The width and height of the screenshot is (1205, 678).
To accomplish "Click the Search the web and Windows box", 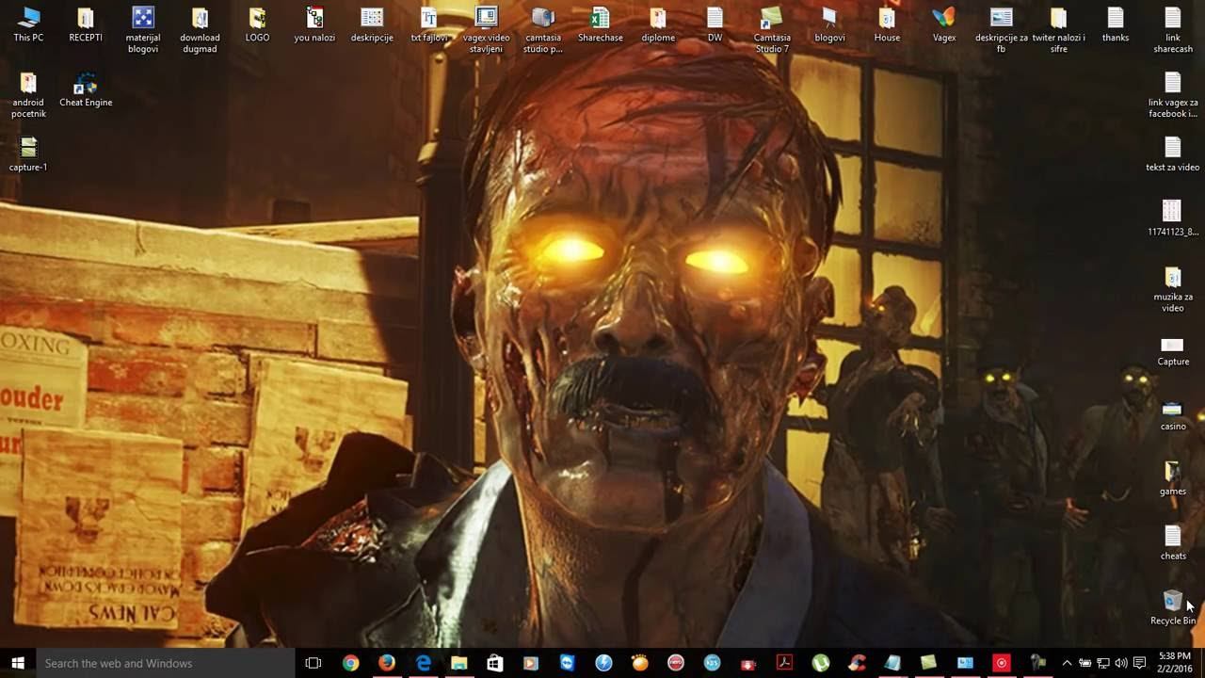I will pyautogui.click(x=166, y=663).
